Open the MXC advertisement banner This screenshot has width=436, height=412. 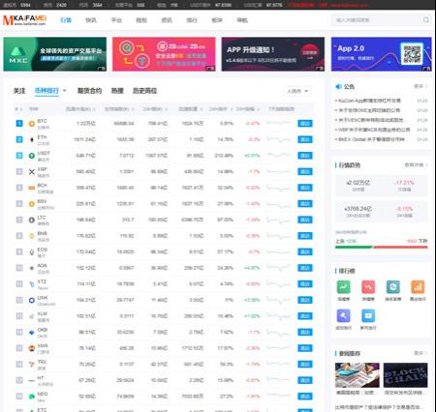(x=55, y=54)
